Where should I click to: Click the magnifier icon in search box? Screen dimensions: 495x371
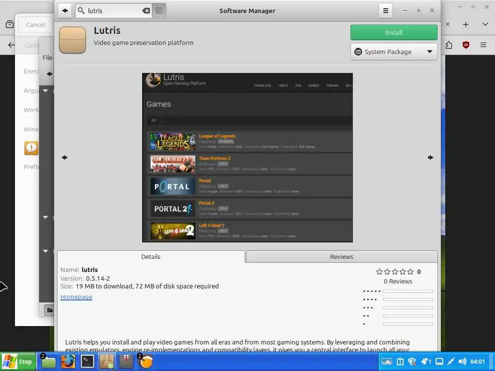81,11
